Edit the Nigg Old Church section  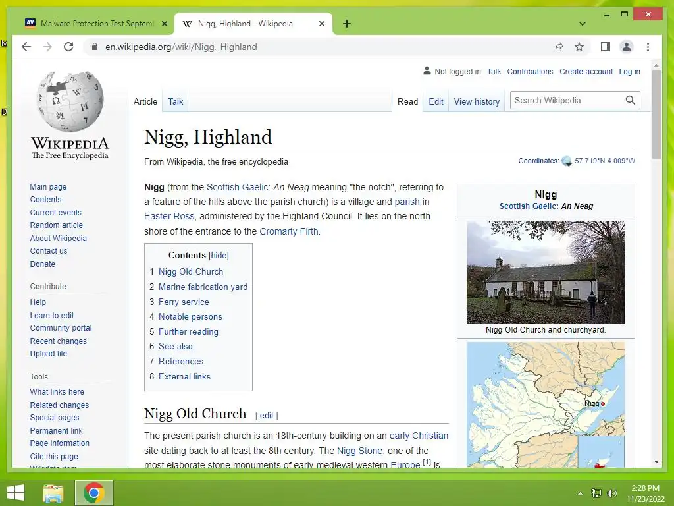267,416
